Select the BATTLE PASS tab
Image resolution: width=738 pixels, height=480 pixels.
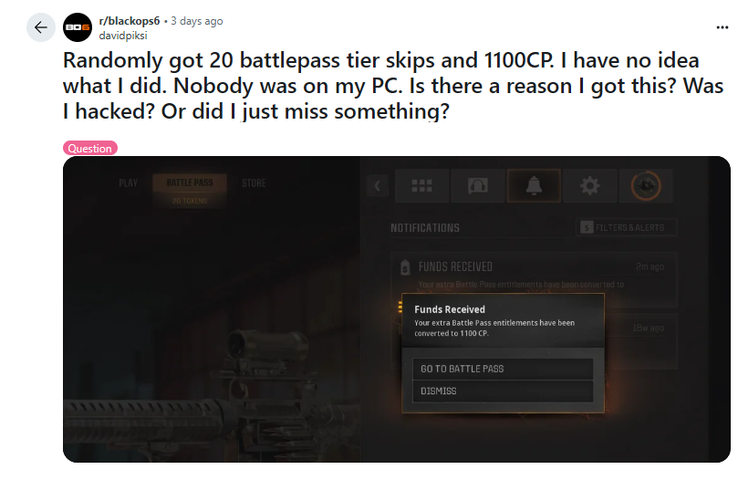pos(190,190)
